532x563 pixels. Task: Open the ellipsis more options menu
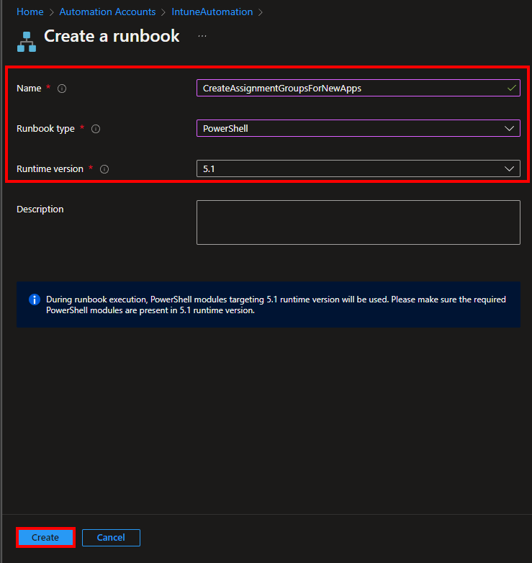pos(202,36)
